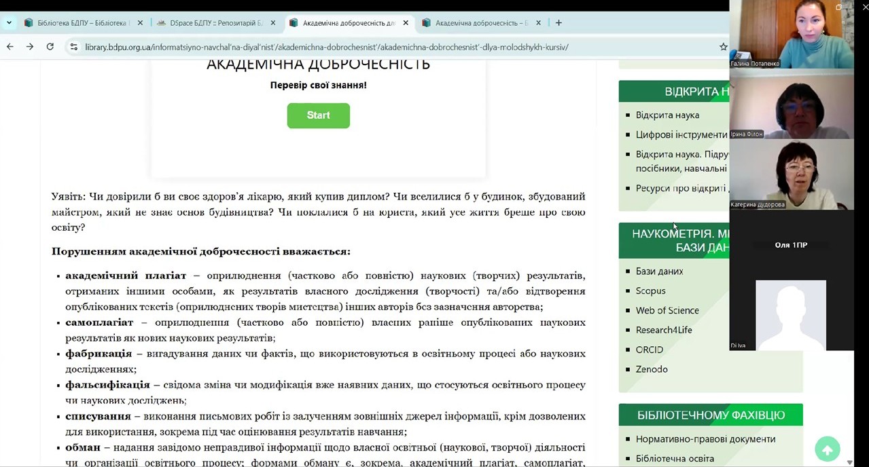Open the Web of Science link
The height and width of the screenshot is (467, 869).
667,310
